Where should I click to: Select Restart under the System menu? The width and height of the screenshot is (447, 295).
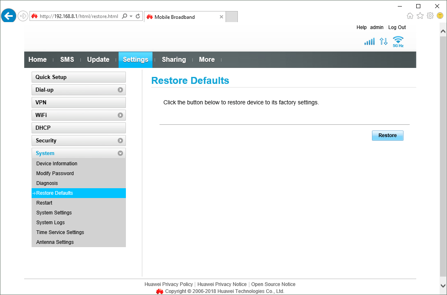pos(44,203)
